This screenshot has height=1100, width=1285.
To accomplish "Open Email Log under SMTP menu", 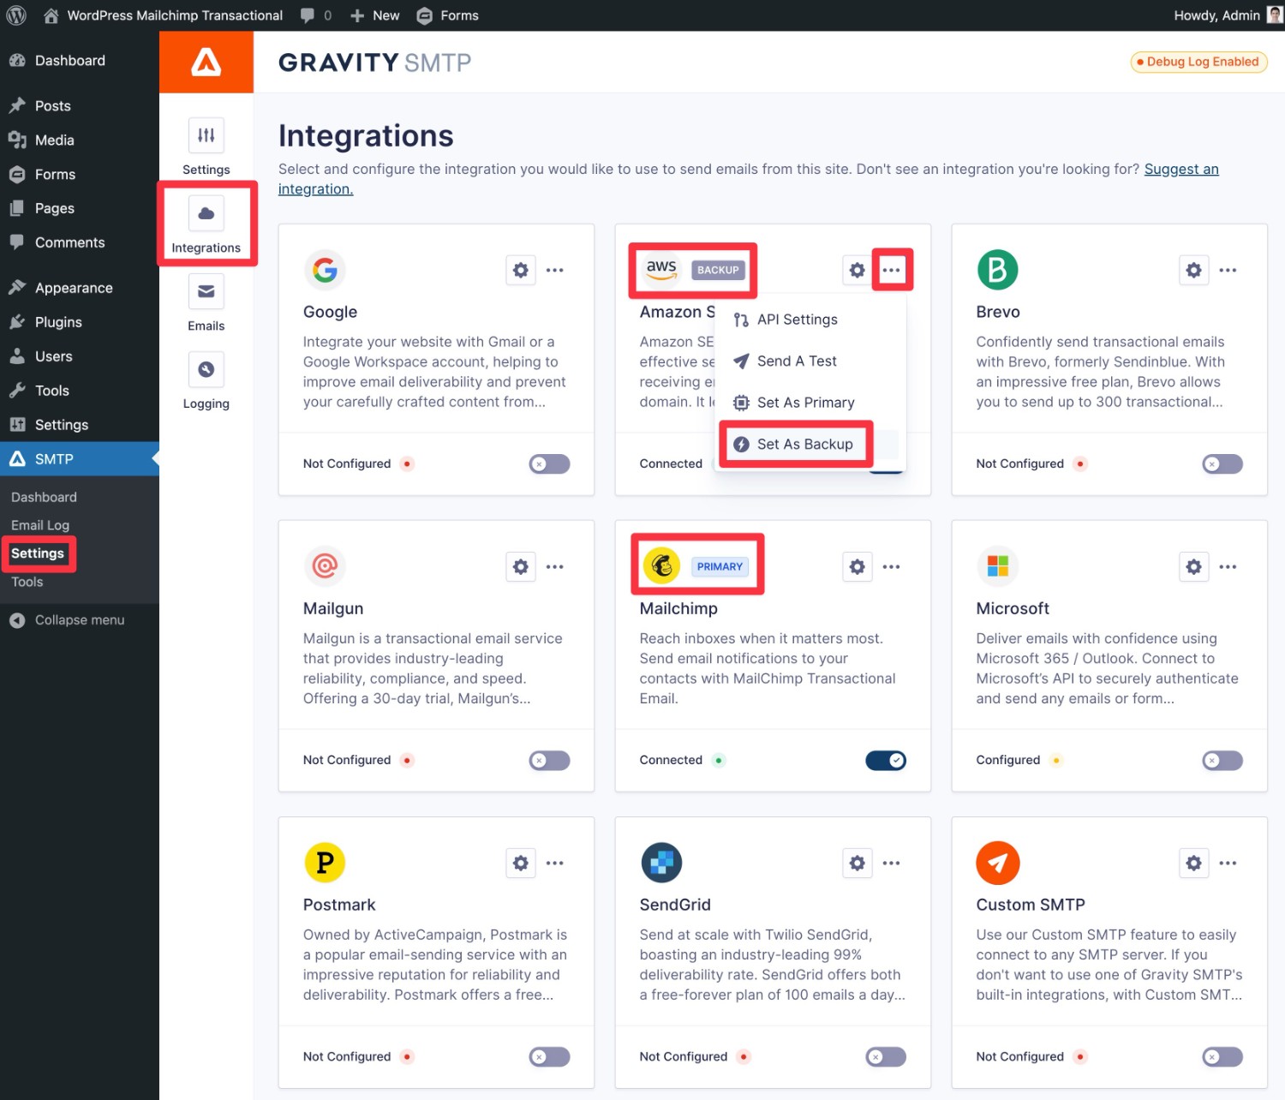I will pos(40,525).
